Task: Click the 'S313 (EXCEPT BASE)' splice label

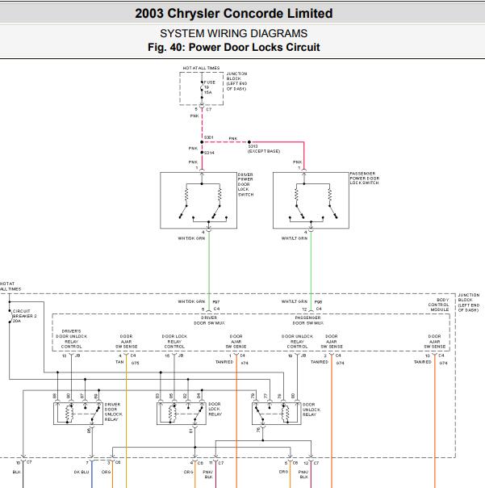Action: (x=264, y=149)
